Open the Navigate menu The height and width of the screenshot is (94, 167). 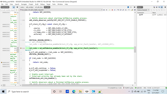24,4
